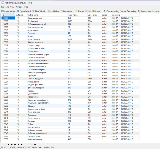160x149 pixels.
Task: Switch to Grid View
Action: tap(54, 11)
